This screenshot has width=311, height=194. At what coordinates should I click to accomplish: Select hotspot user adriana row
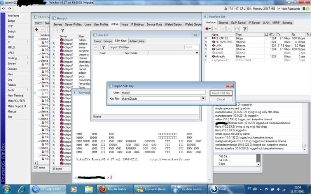coord(72,43)
